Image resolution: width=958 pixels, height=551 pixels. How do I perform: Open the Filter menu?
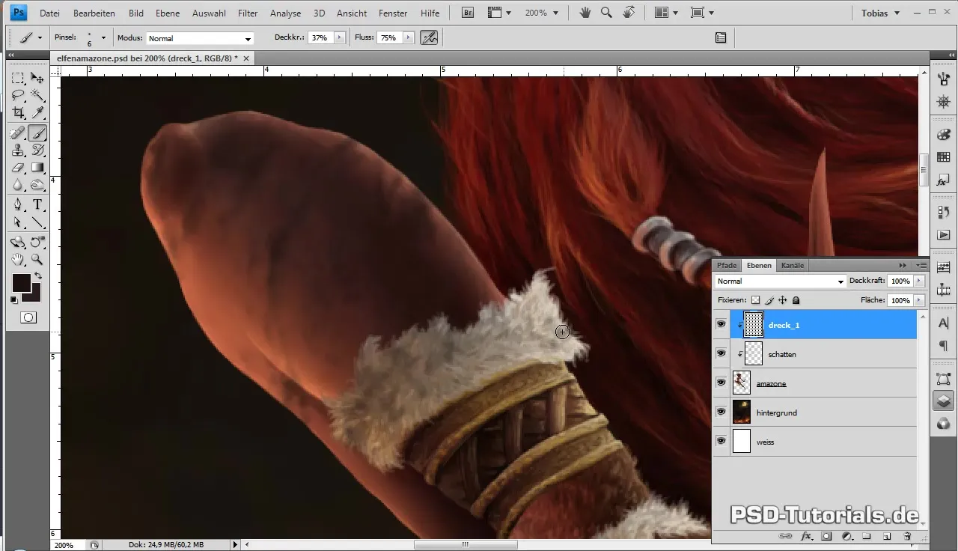(x=248, y=13)
